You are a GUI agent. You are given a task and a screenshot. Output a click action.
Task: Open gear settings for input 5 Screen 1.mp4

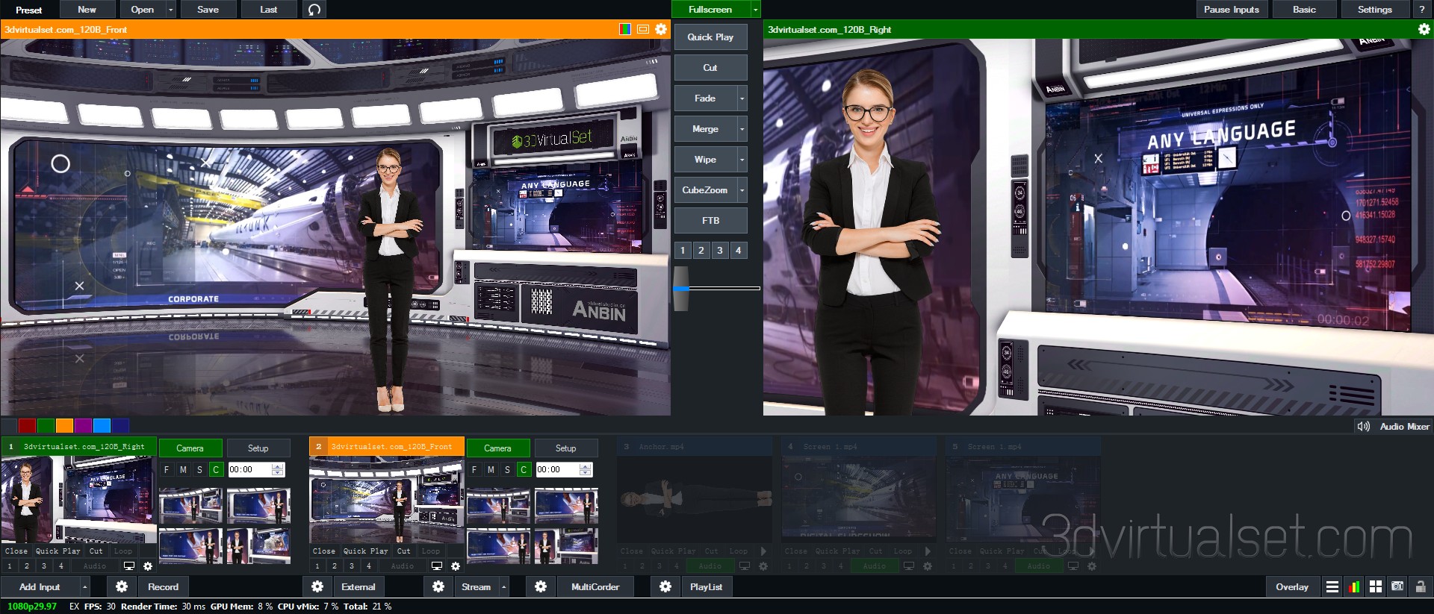point(1092,566)
